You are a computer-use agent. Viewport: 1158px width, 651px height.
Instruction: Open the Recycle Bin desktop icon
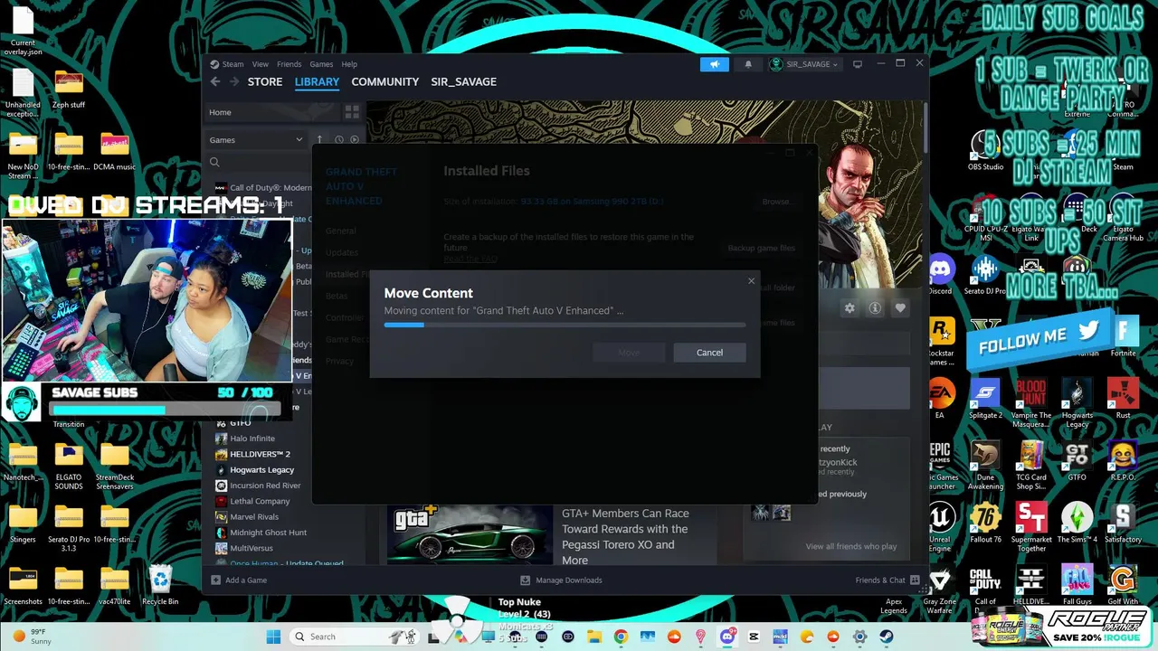(x=160, y=584)
